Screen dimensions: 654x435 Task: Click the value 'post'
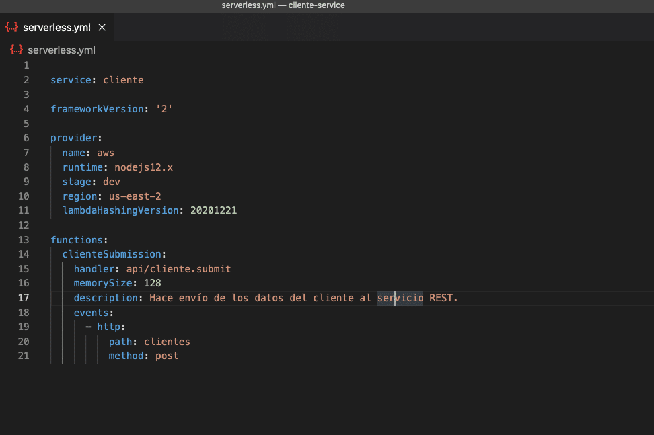[167, 356]
